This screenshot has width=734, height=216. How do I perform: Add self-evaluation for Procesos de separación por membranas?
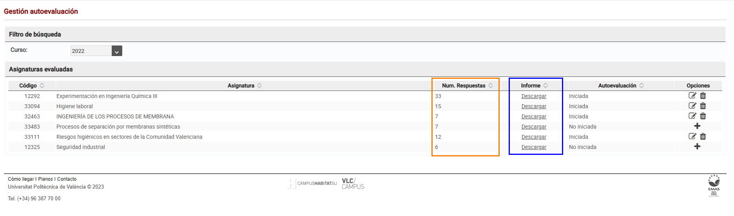tap(697, 126)
